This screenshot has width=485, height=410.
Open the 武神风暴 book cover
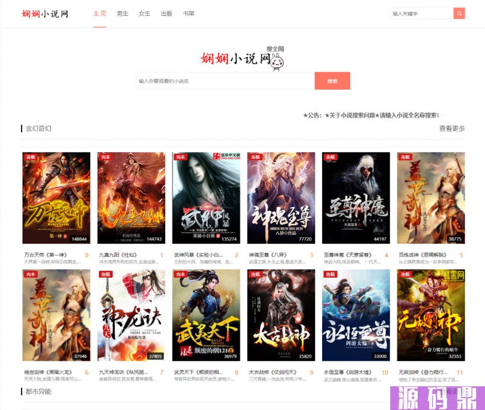(206, 198)
